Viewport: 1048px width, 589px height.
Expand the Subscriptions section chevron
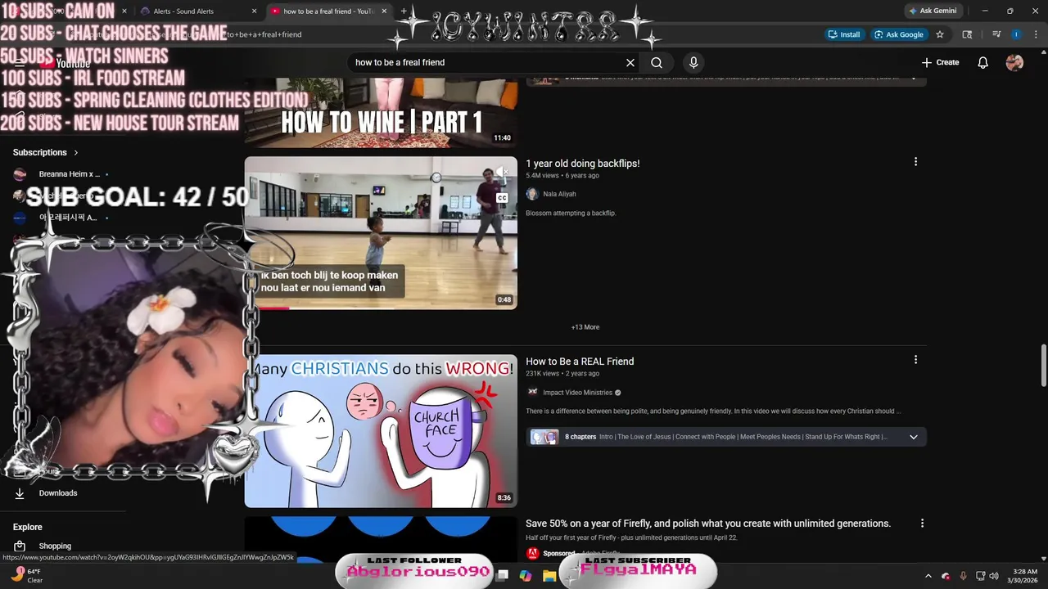(76, 152)
